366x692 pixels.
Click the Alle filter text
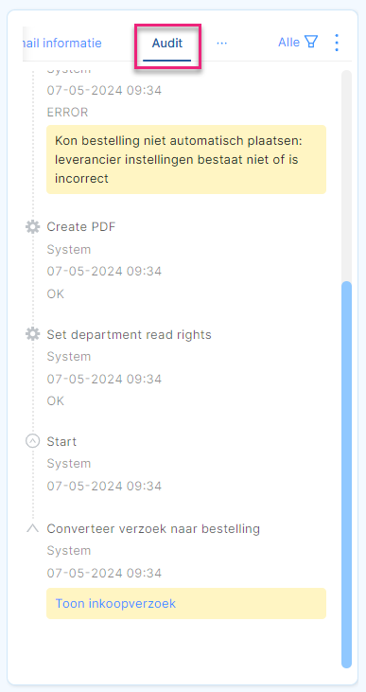(288, 43)
